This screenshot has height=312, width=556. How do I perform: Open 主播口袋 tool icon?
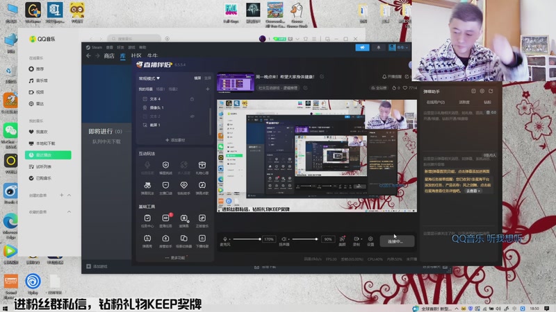click(x=165, y=188)
